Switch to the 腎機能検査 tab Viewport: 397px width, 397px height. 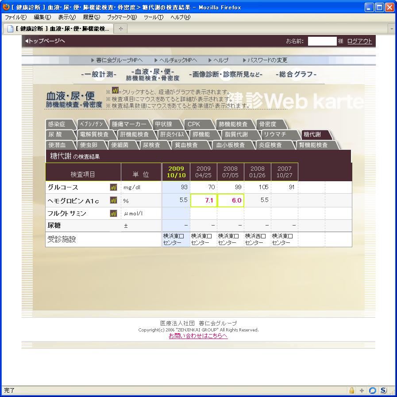pyautogui.click(x=313, y=145)
